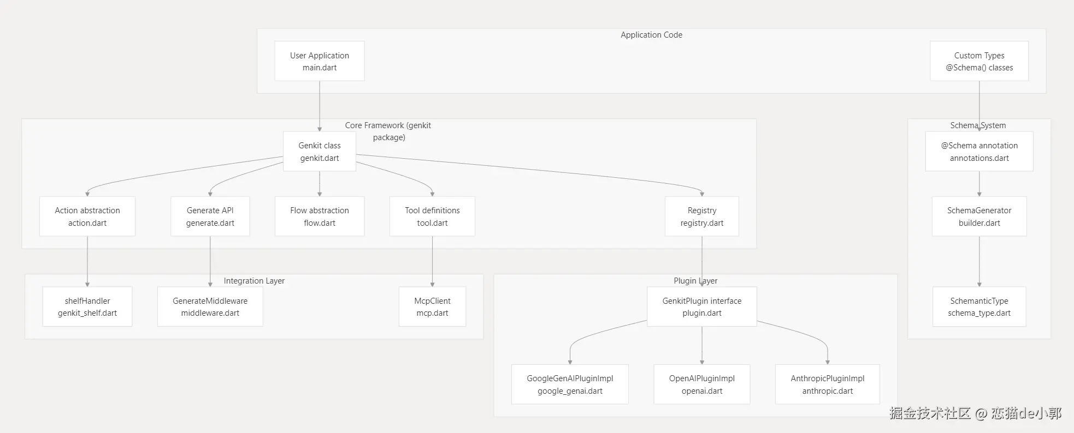The height and width of the screenshot is (433, 1074).
Task: Click the Tool definitions tool.dart node
Action: point(432,216)
